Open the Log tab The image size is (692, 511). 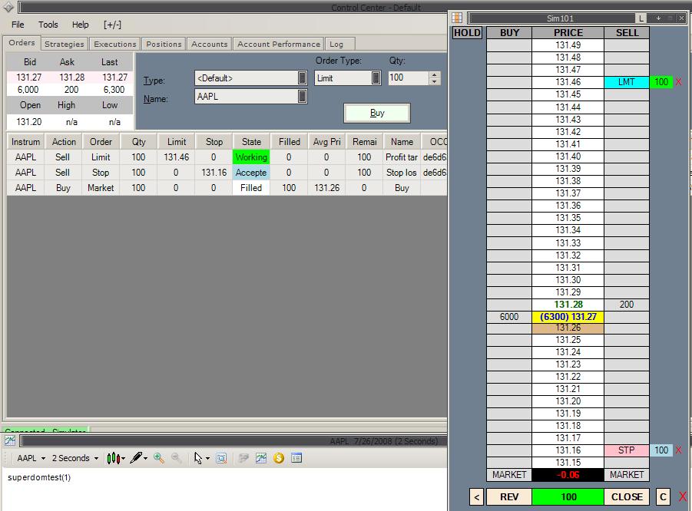tap(339, 44)
